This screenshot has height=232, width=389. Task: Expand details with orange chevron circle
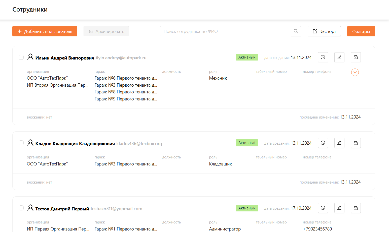(x=355, y=72)
